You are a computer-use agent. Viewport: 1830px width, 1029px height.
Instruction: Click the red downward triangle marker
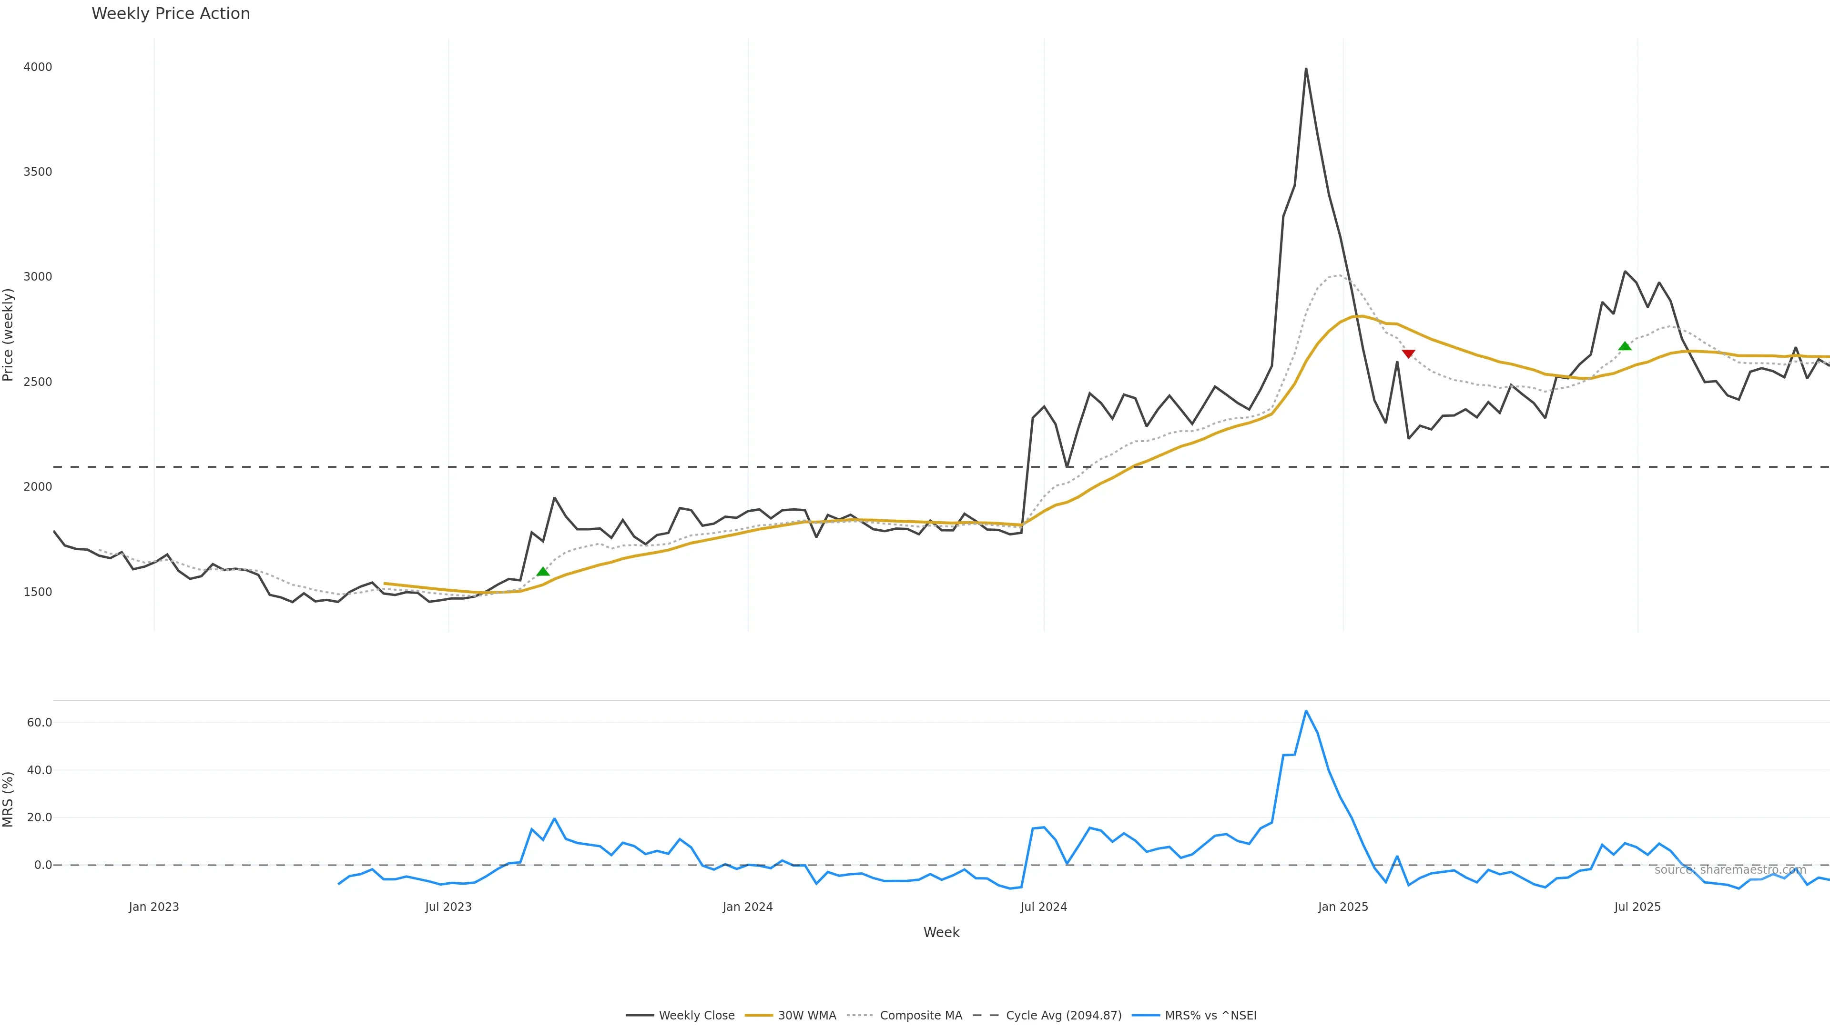tap(1408, 353)
